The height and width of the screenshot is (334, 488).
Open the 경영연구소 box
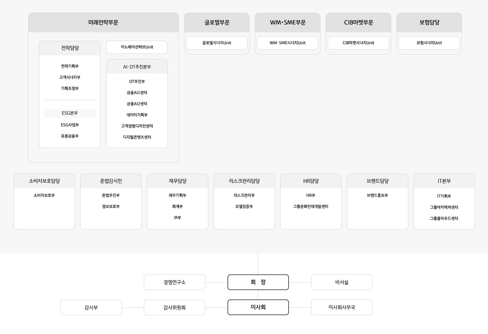[174, 282]
